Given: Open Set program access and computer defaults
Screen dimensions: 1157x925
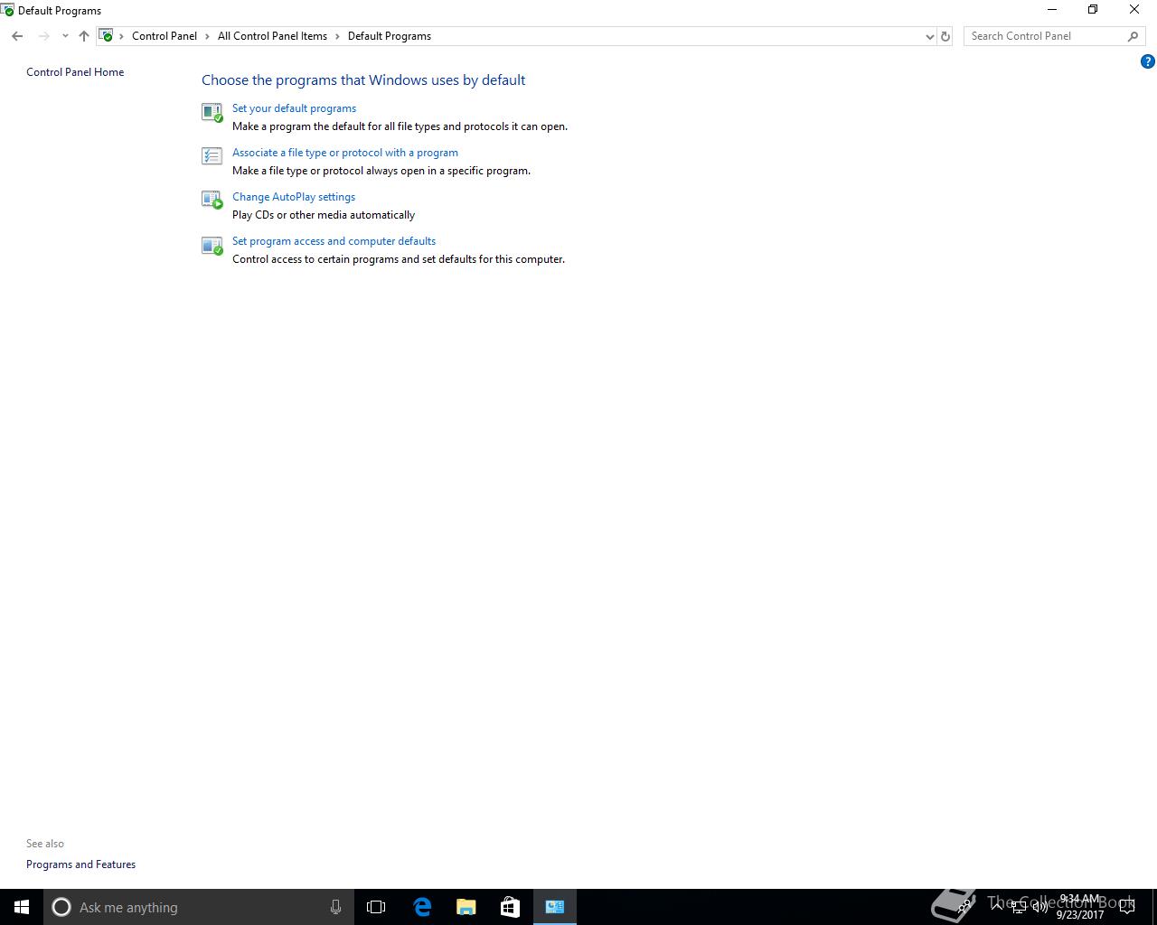Looking at the screenshot, I should [x=334, y=241].
